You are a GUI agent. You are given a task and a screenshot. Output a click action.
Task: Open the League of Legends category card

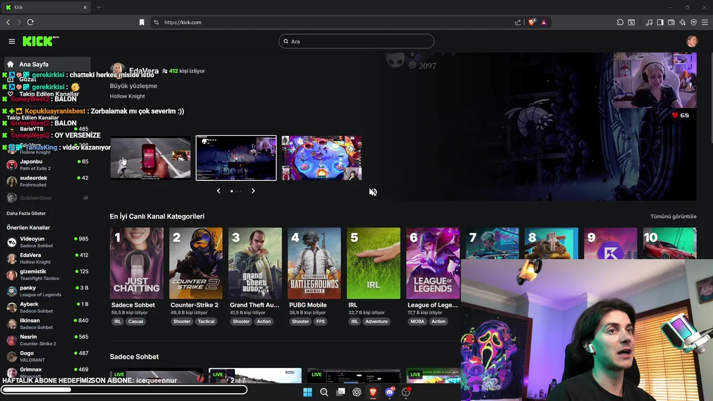pyautogui.click(x=433, y=263)
